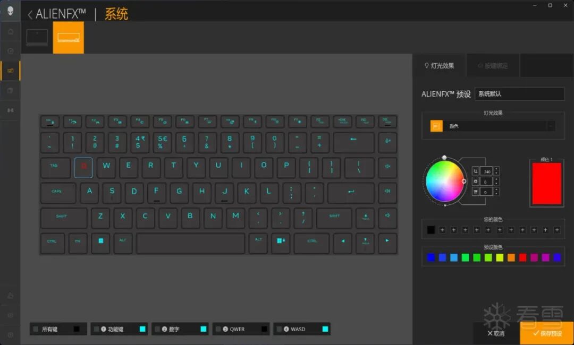Click the cyan color square of 数字
The image size is (574, 345).
click(x=203, y=329)
